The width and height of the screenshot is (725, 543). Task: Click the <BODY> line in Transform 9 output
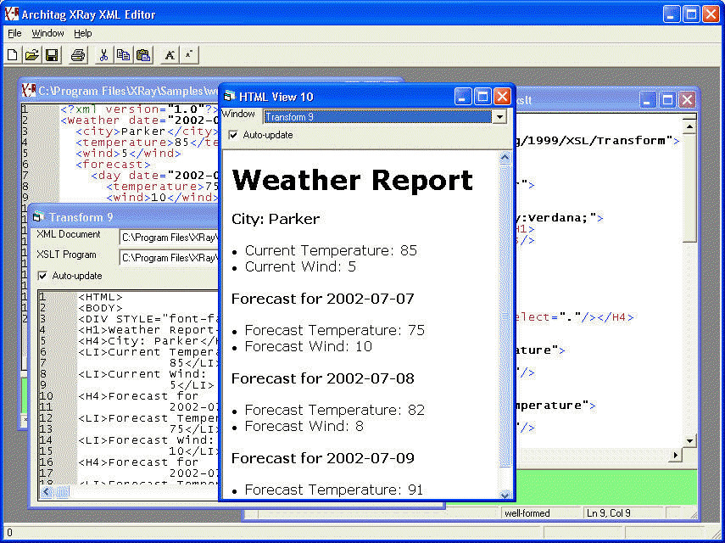pos(100,308)
